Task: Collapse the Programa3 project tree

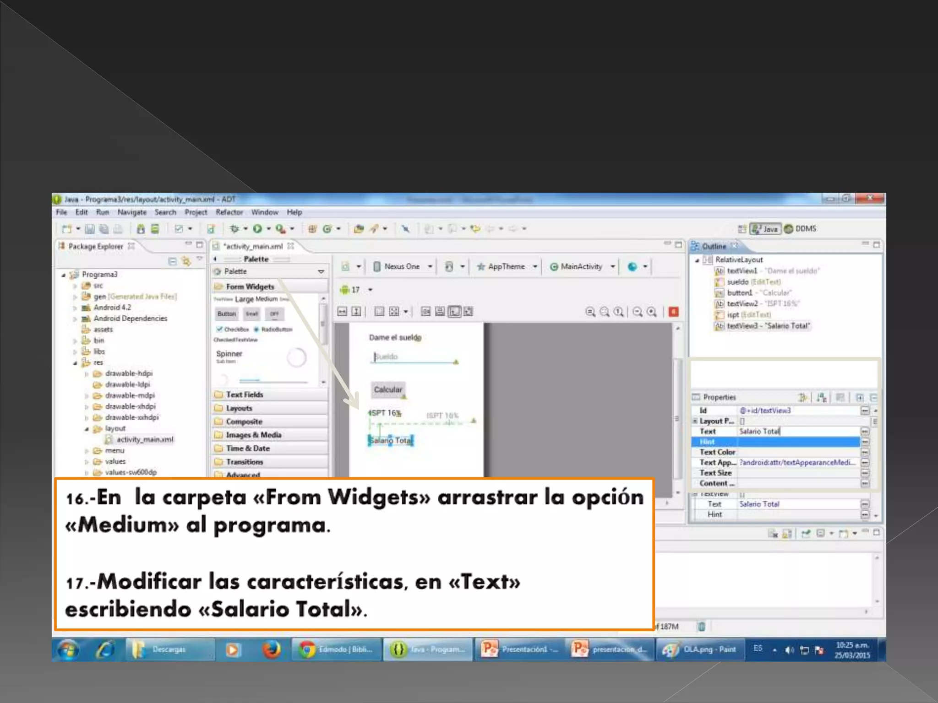Action: 64,275
